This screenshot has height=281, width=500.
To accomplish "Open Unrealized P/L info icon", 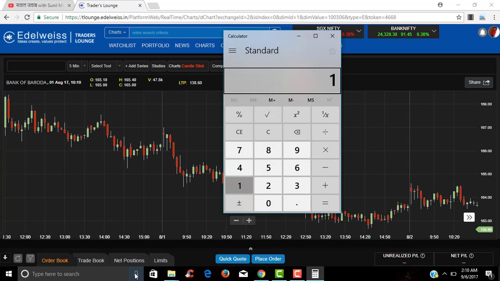I will 423,256.
